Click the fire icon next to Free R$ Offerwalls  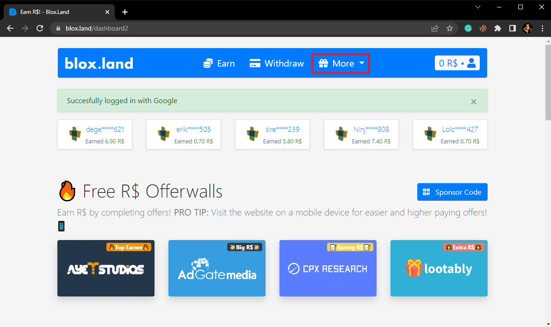67,191
